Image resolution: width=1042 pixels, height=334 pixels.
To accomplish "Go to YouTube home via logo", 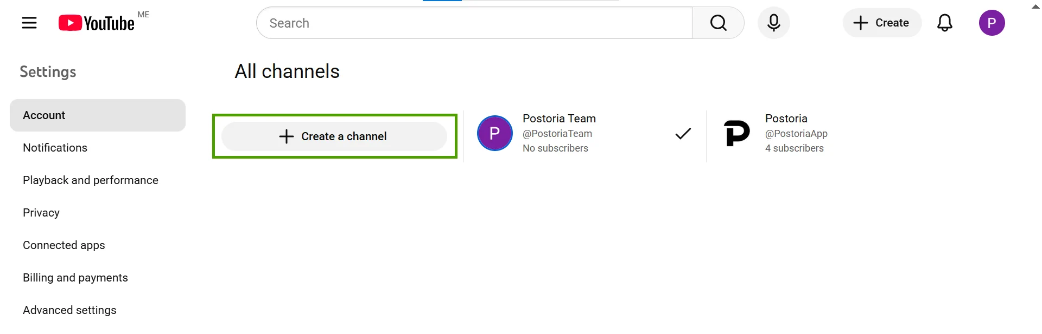I will (97, 23).
